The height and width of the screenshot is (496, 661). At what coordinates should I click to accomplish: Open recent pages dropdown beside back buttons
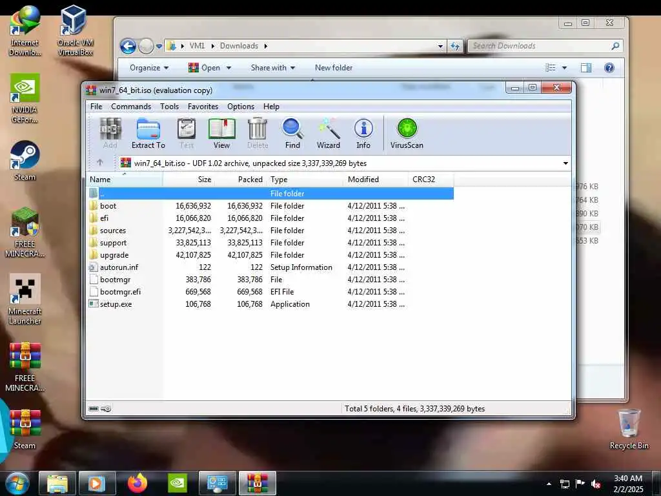159,46
